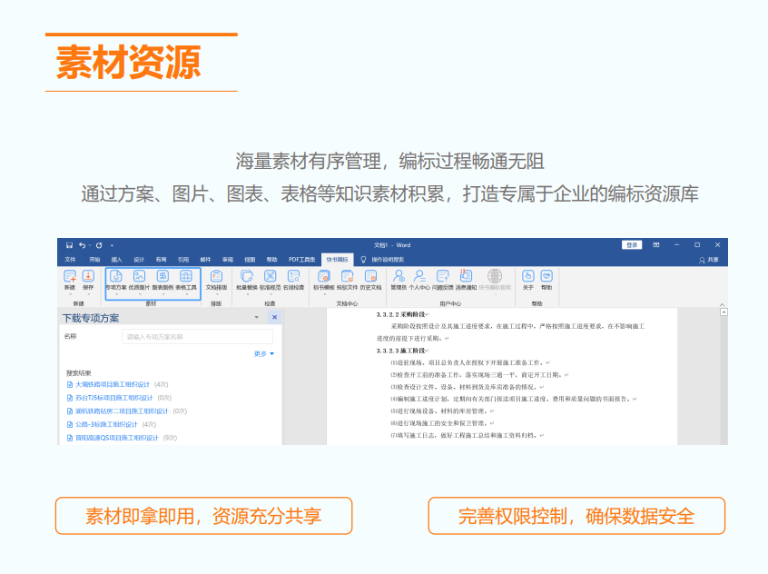Click the 帮助 handshake icon in ribbon

pos(546,276)
